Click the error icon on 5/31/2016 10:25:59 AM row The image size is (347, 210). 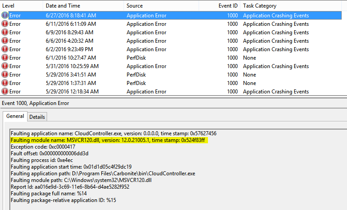[5, 66]
